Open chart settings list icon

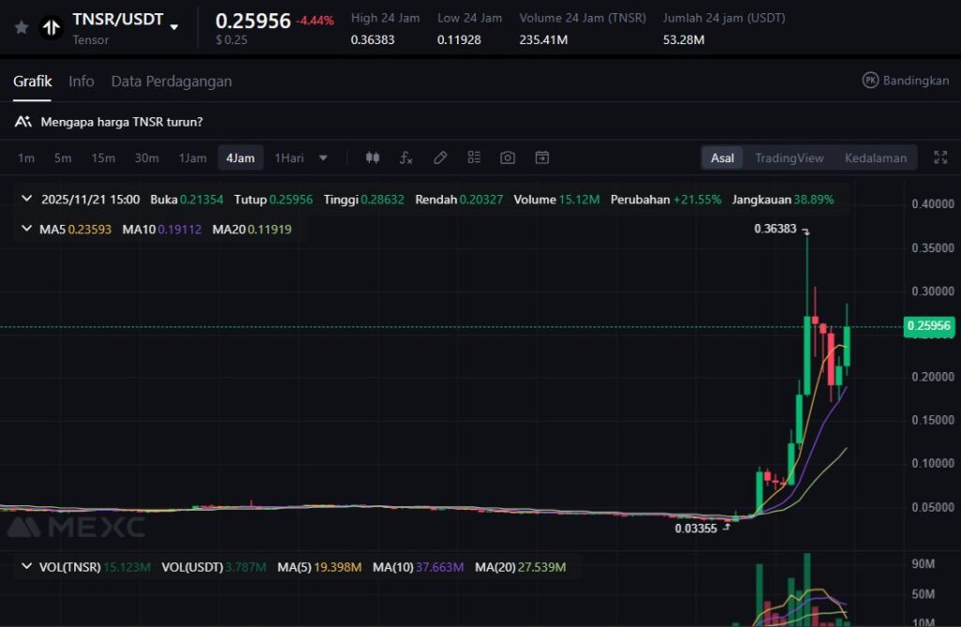[x=474, y=157]
